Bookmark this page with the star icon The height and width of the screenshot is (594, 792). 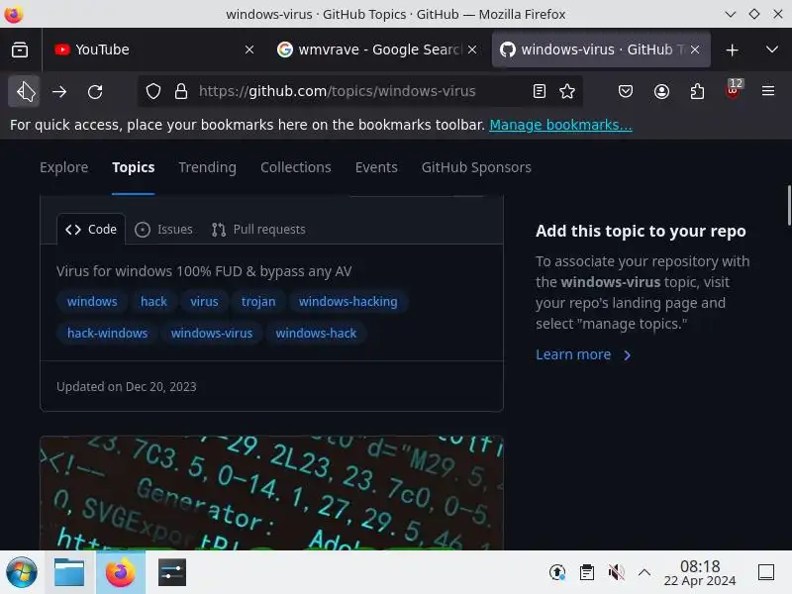tap(566, 91)
